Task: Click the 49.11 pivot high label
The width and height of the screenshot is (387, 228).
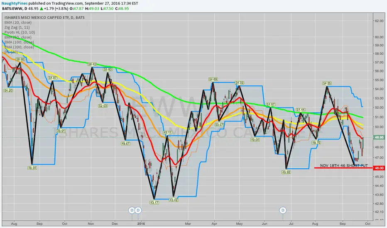Action: tap(167, 133)
